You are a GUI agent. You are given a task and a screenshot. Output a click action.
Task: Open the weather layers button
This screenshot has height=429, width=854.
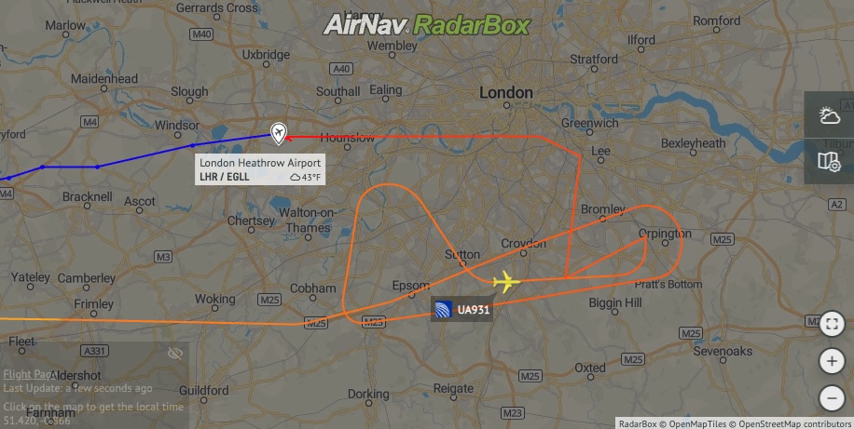click(x=830, y=115)
